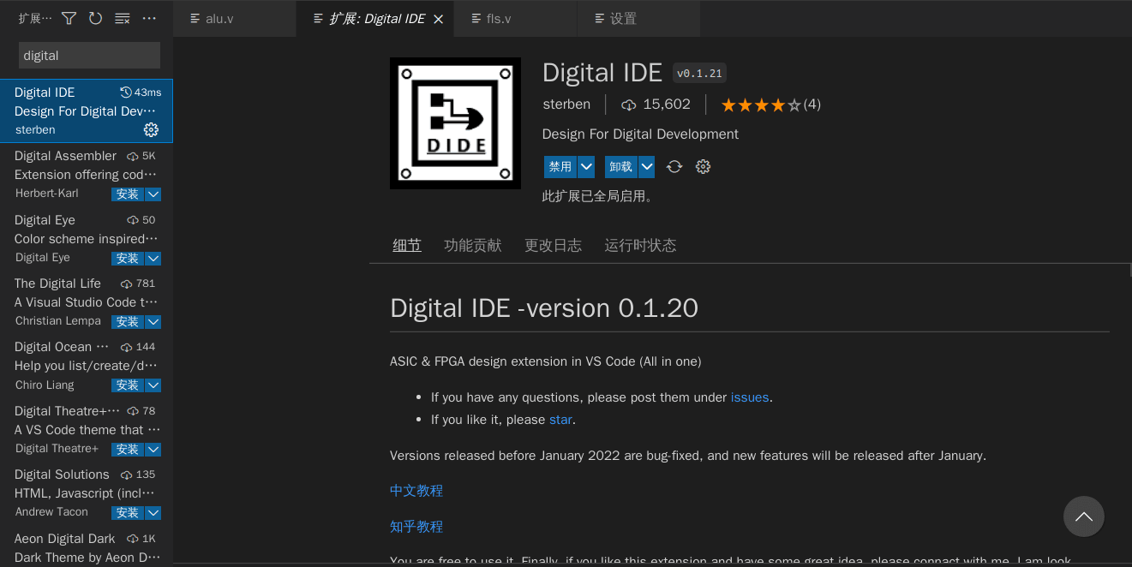Image resolution: width=1132 pixels, height=567 pixels.
Task: Click the 卸载 (uninstall) button
Action: (x=621, y=167)
